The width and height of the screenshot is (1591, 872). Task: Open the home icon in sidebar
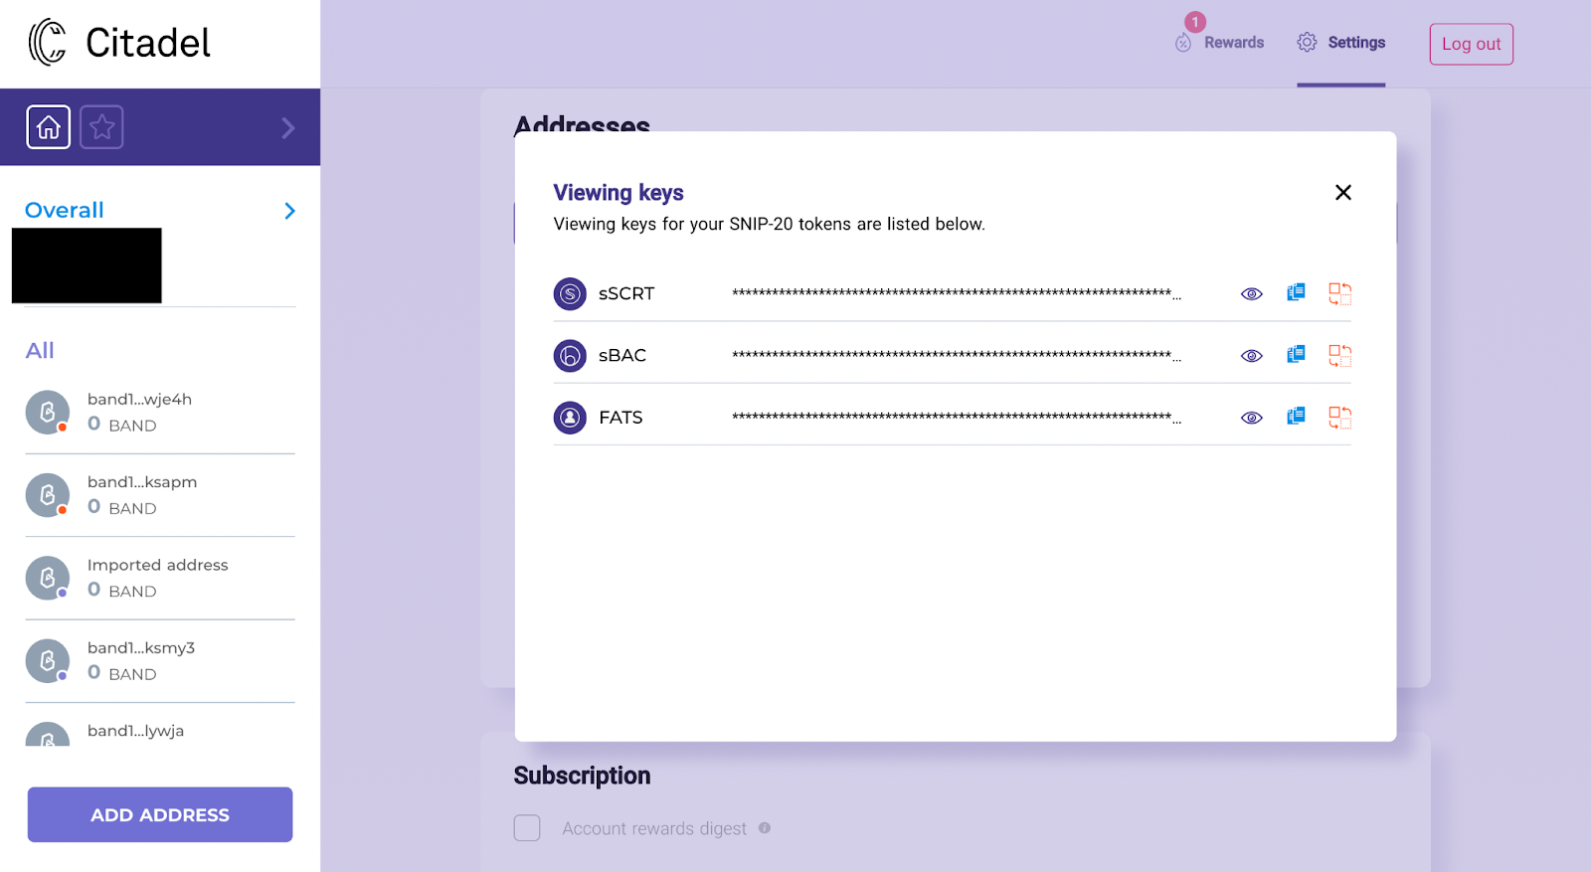point(49,127)
